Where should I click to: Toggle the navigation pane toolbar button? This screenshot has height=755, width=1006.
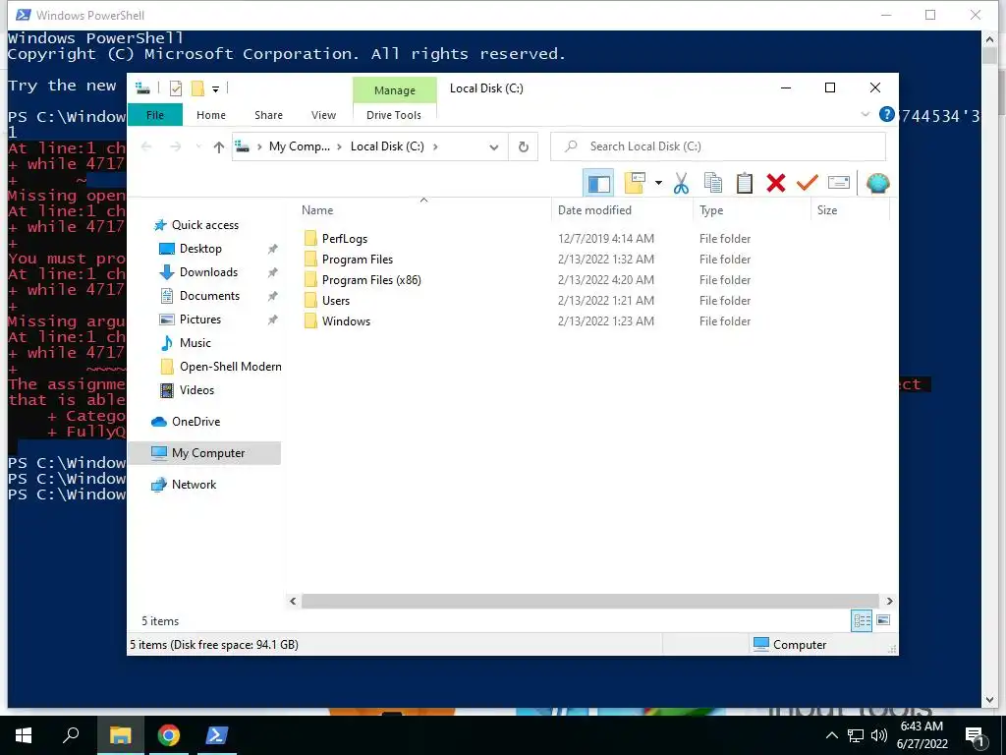coord(598,184)
